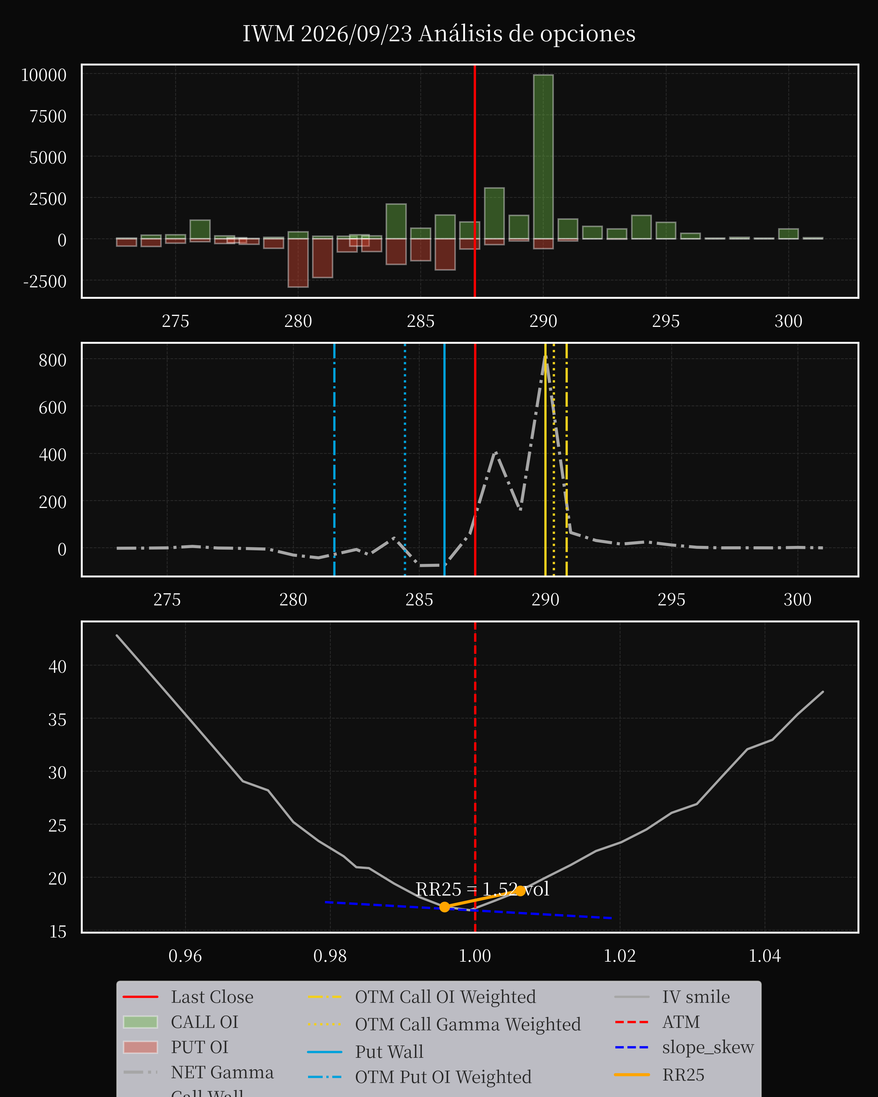The image size is (878, 1097).
Task: Click the '5000' y-axis label
Action: pos(48,157)
